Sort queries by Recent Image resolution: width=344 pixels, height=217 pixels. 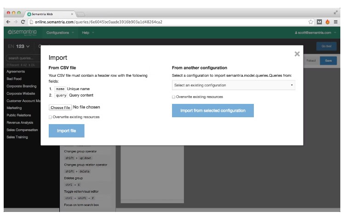tap(13, 65)
